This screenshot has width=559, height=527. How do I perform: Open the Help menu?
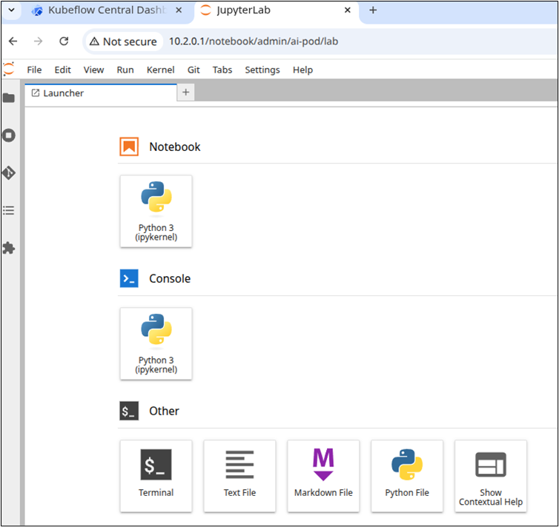[302, 70]
